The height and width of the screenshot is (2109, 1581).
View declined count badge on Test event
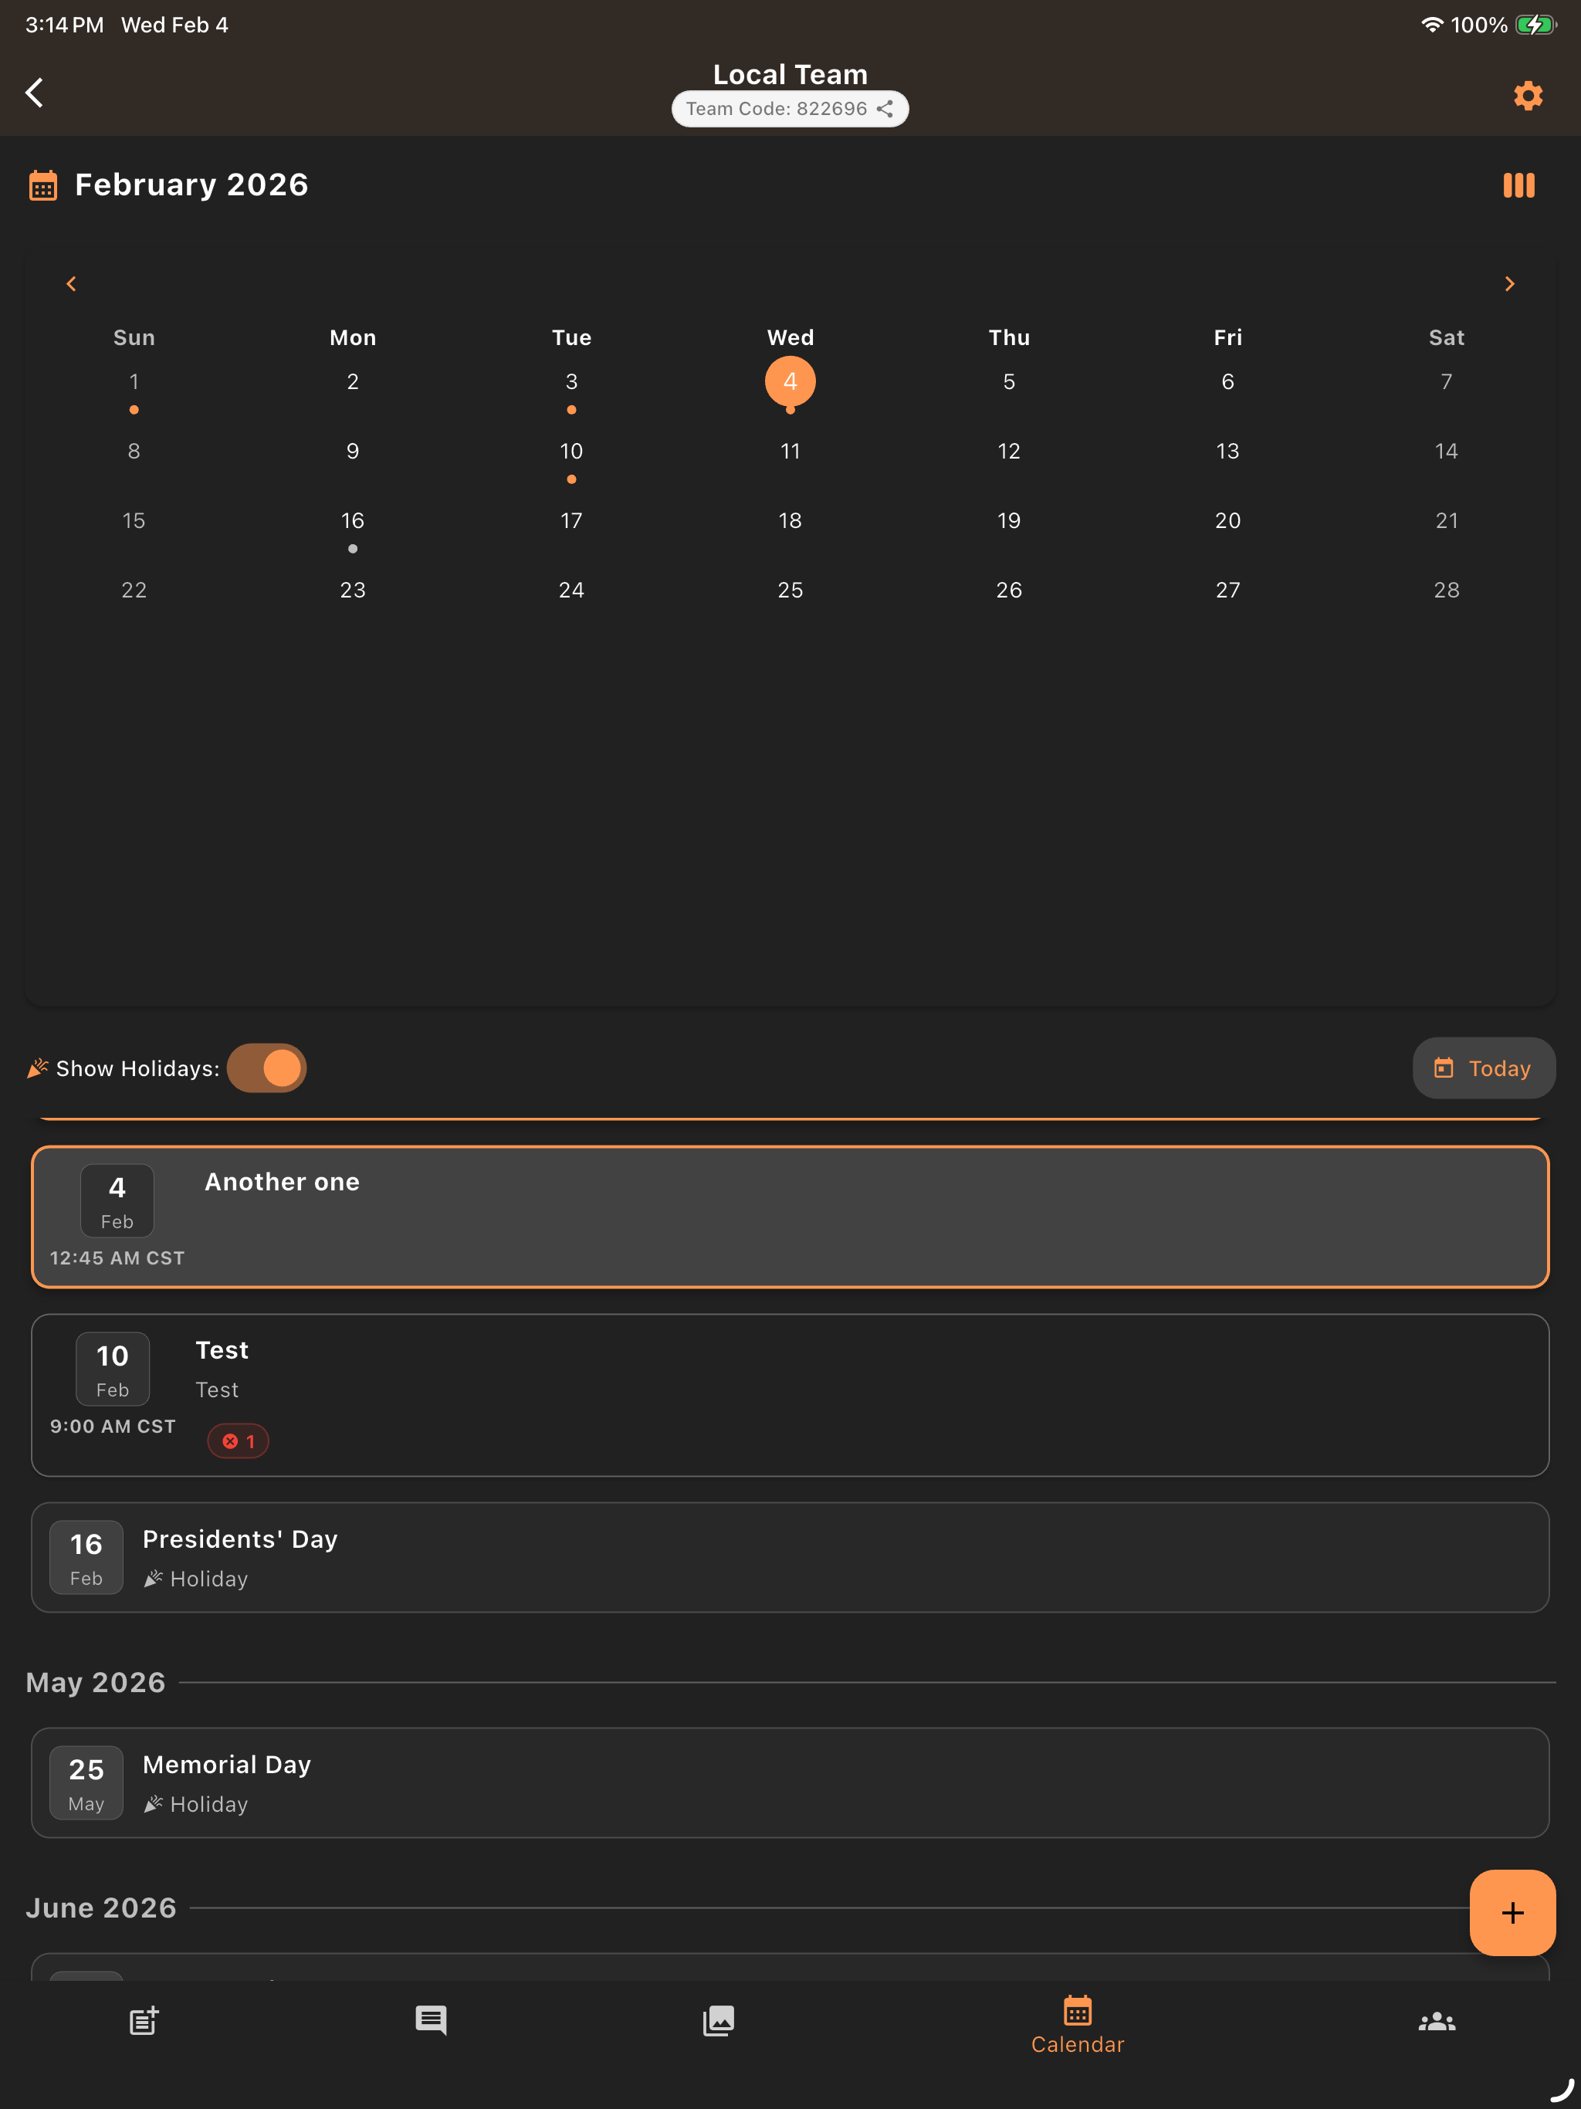pyautogui.click(x=238, y=1440)
